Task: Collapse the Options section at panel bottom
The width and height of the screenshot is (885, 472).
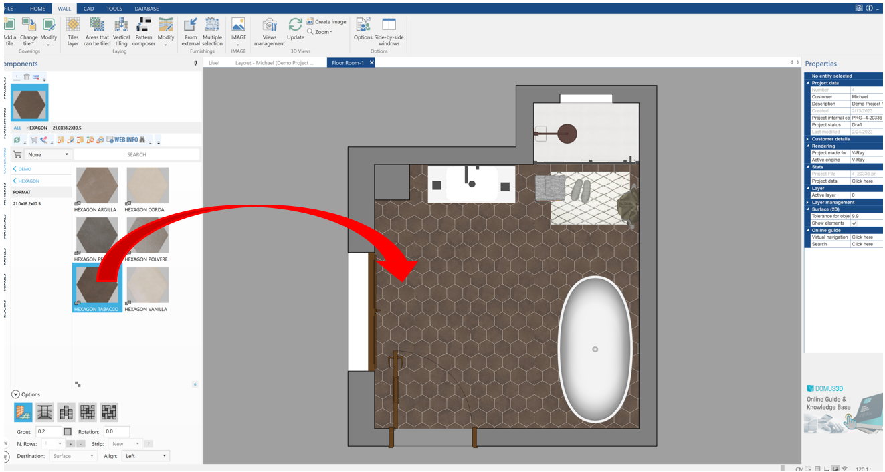Action: [x=15, y=394]
